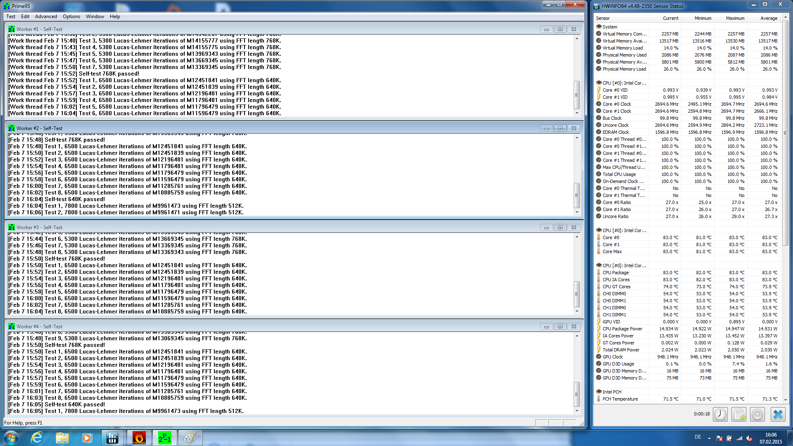Click the Maximum column header
Screen dimensions: 793x446
tap(730, 18)
